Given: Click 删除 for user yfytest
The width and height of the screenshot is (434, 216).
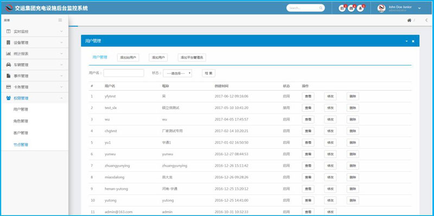Looking at the screenshot, I should click(x=353, y=97).
